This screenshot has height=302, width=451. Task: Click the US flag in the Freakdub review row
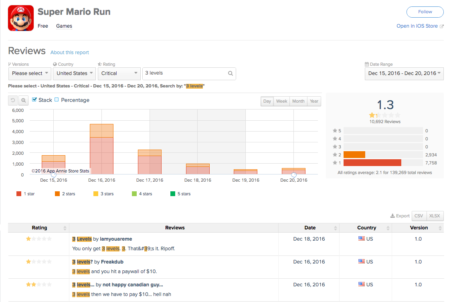coord(362,261)
